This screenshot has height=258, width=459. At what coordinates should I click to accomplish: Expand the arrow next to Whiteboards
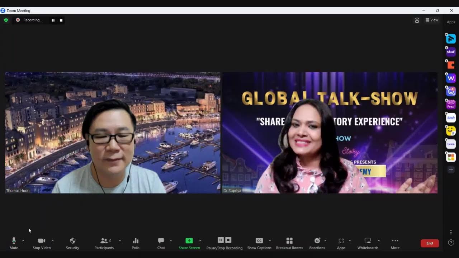tap(379, 241)
